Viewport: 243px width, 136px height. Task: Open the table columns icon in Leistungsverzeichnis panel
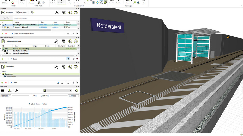pos(76,41)
